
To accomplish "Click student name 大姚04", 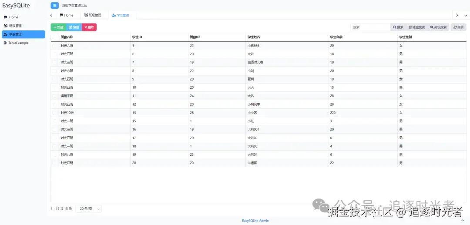I will tap(252, 154).
